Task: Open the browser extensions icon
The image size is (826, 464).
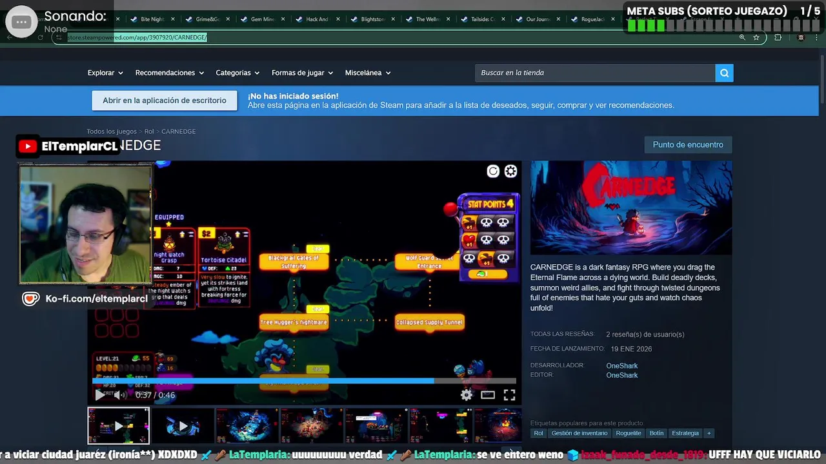Action: [x=778, y=37]
